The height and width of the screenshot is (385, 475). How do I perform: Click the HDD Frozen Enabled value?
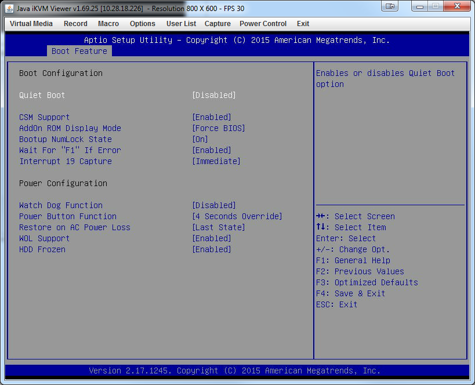point(211,249)
